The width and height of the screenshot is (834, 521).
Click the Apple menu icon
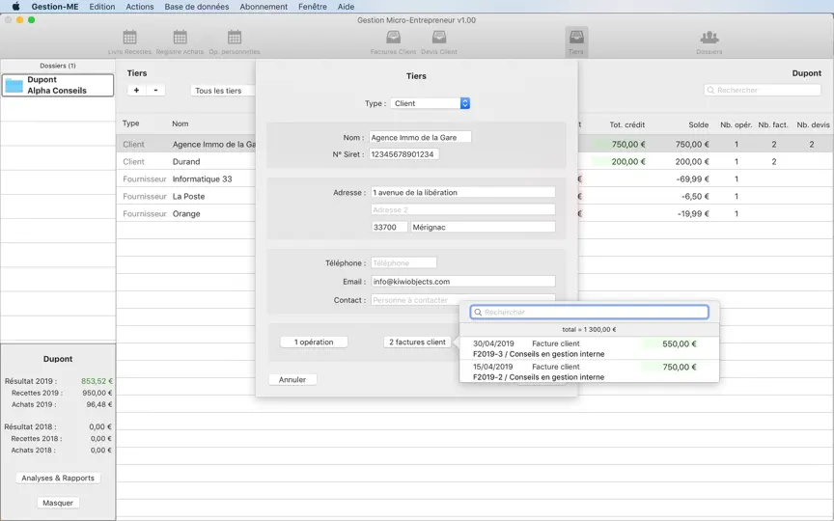tap(16, 7)
